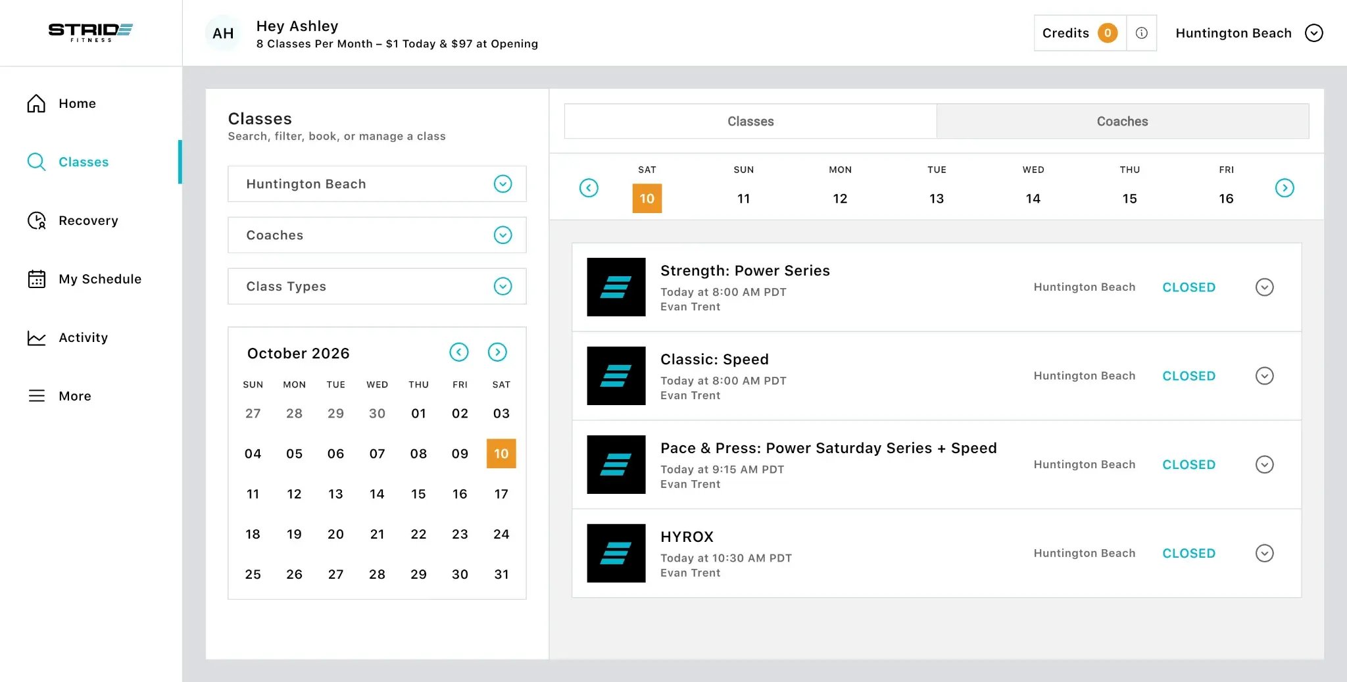
Task: Click the HYROX class thumbnail
Action: pyautogui.click(x=616, y=553)
